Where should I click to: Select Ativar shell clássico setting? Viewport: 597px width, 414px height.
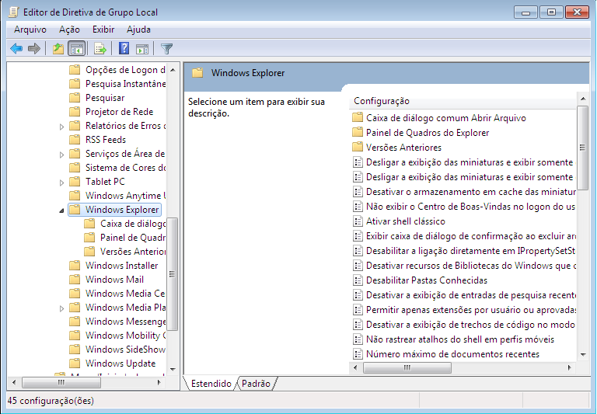[399, 221]
